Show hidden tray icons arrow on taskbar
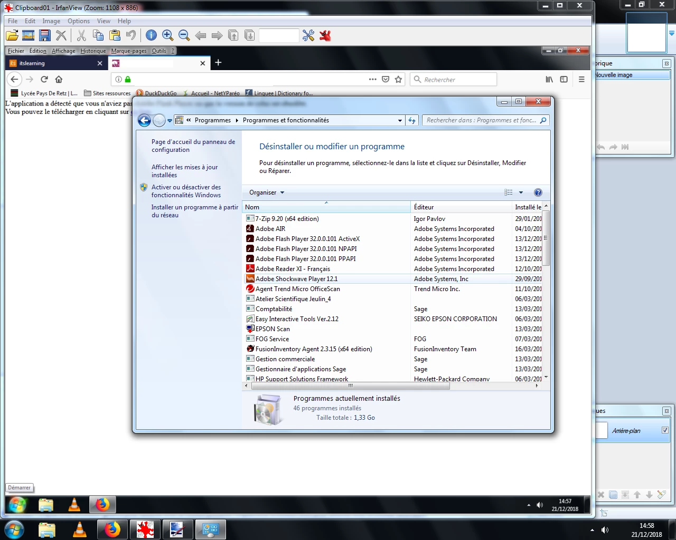676x540 pixels. 592,530
